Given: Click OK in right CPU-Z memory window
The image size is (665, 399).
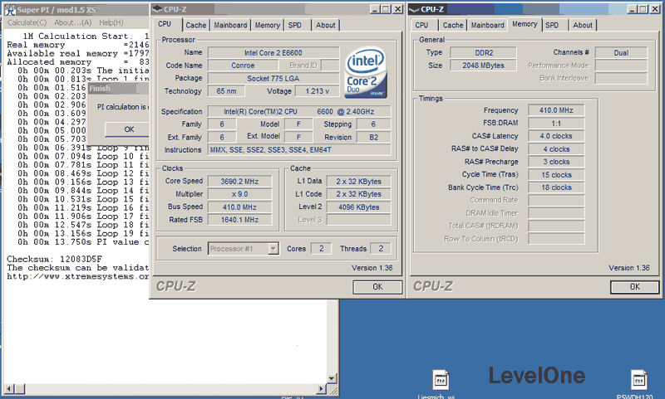Looking at the screenshot, I should click(x=635, y=287).
